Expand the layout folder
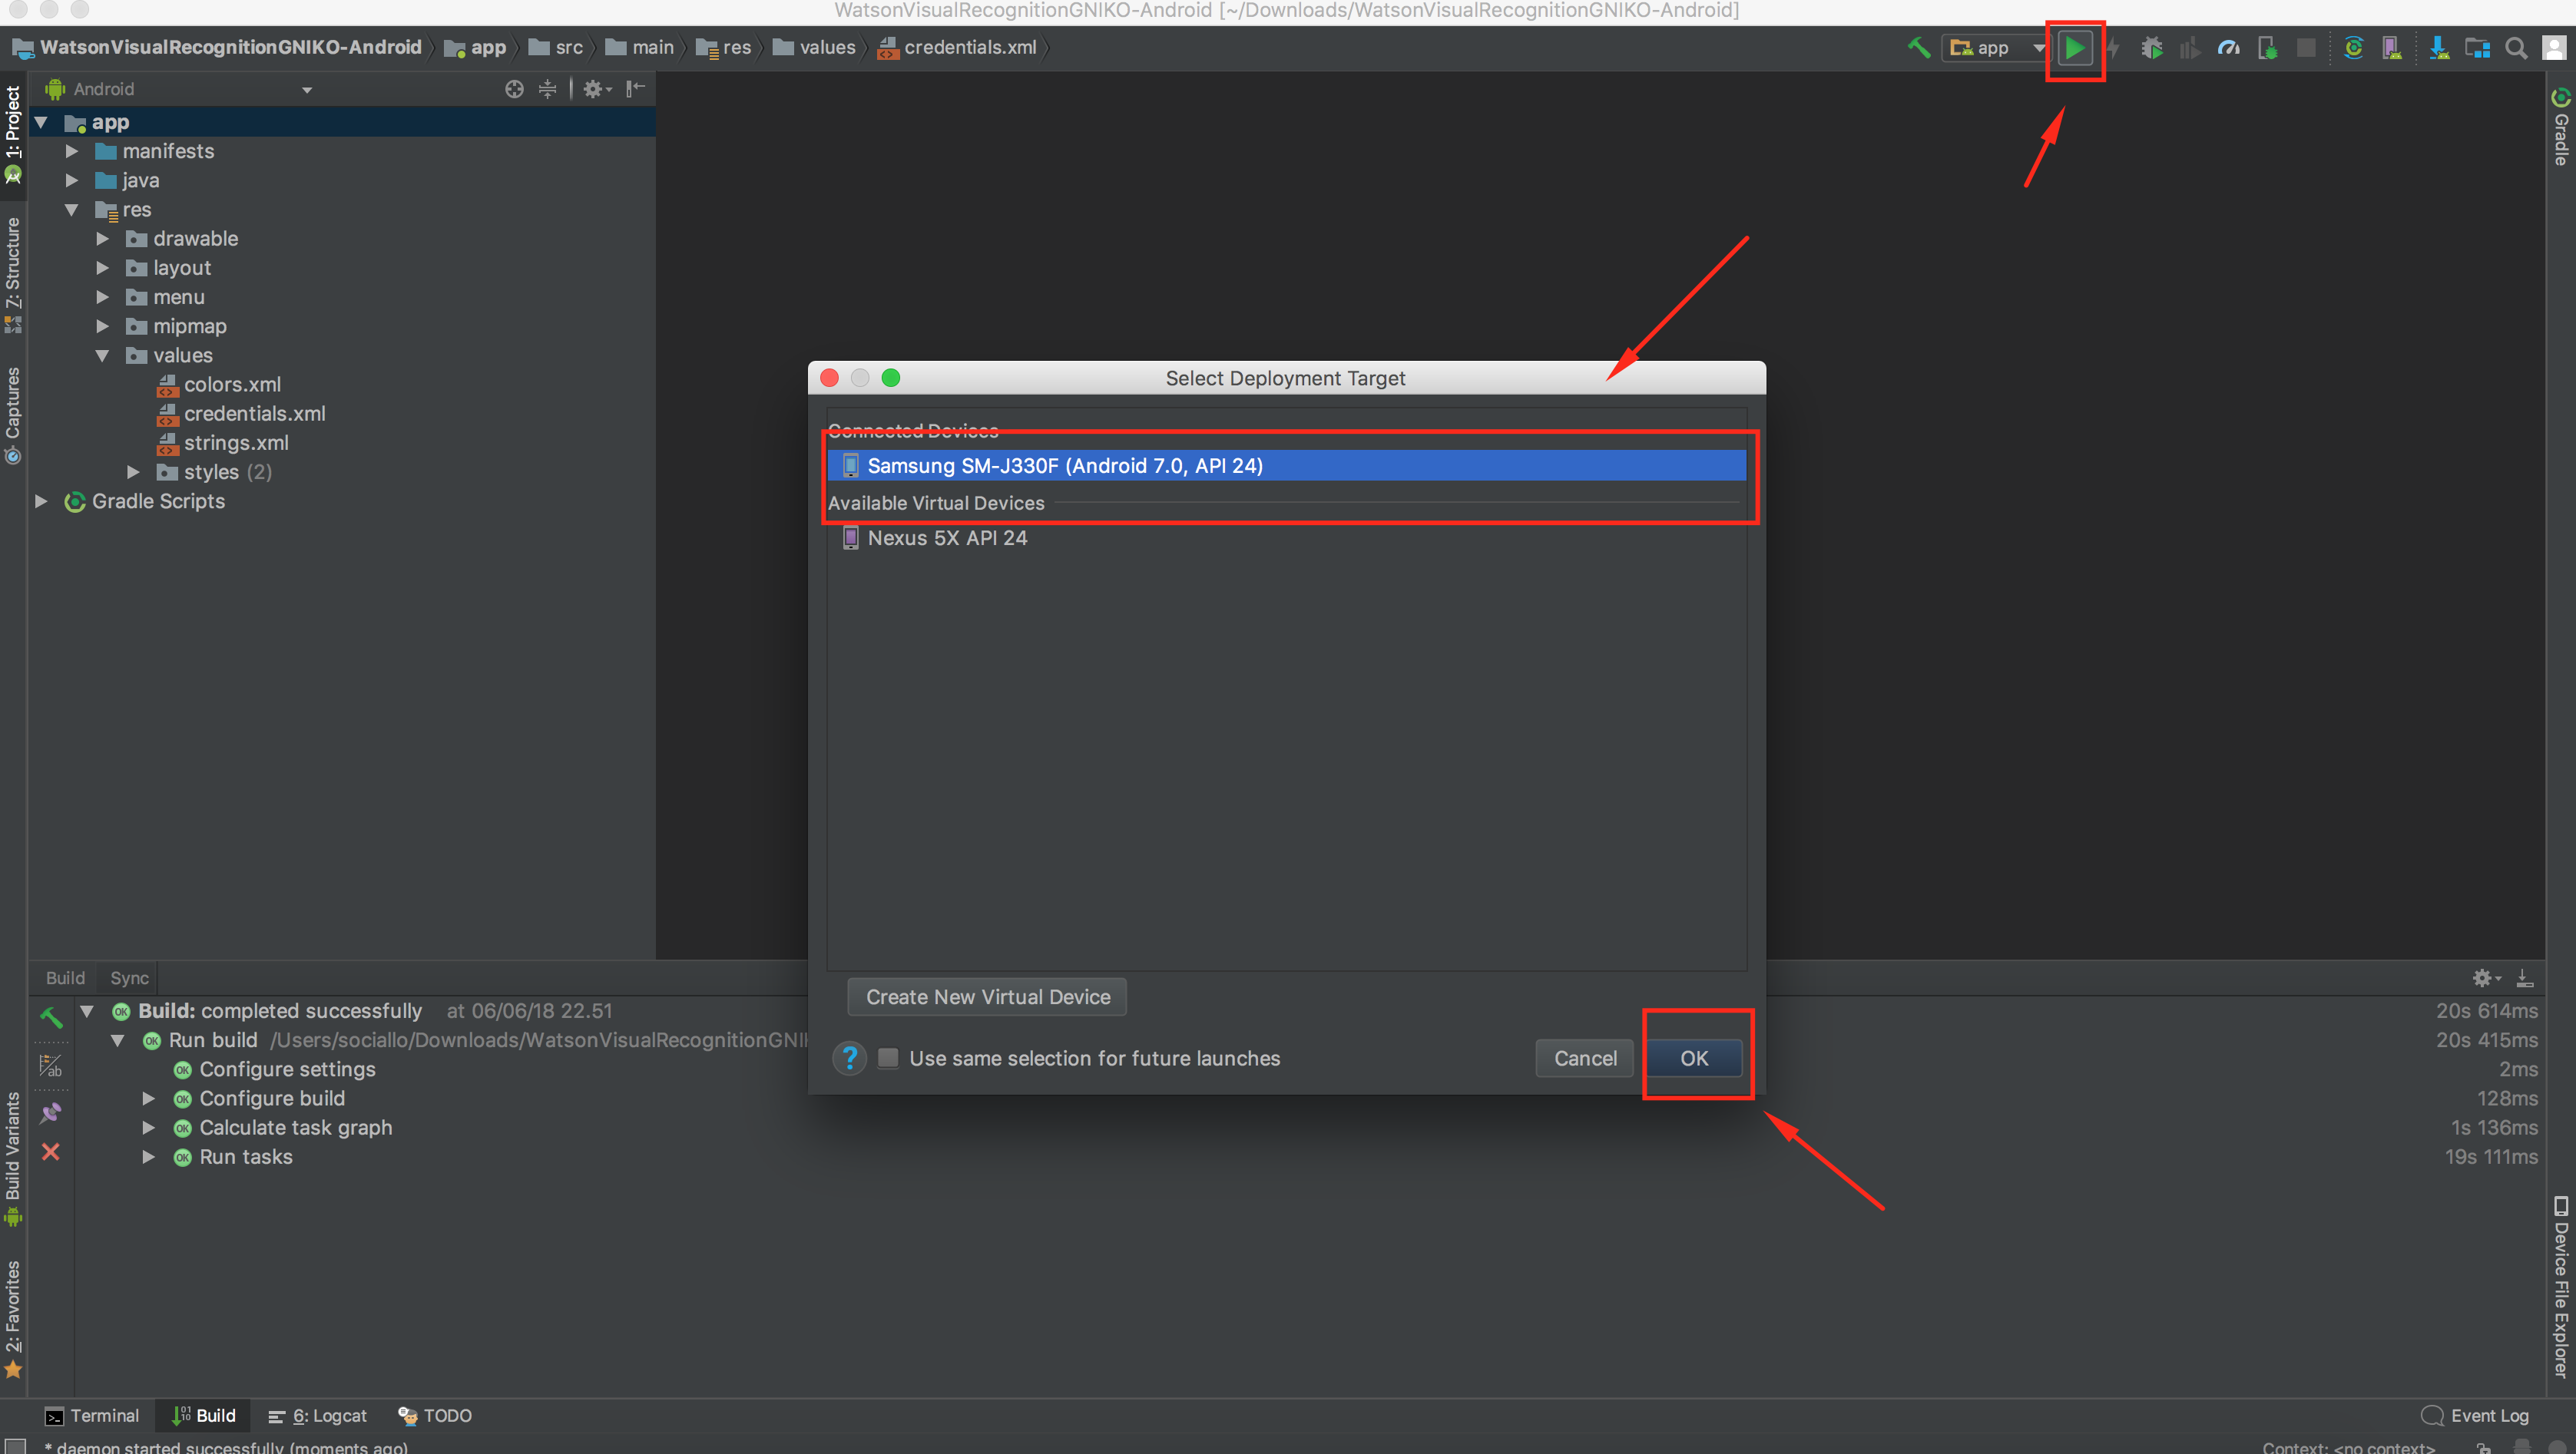The width and height of the screenshot is (2576, 1454). click(x=102, y=268)
